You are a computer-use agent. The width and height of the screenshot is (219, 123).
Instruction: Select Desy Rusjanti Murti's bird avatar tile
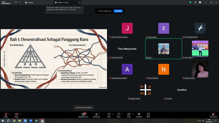(200, 28)
